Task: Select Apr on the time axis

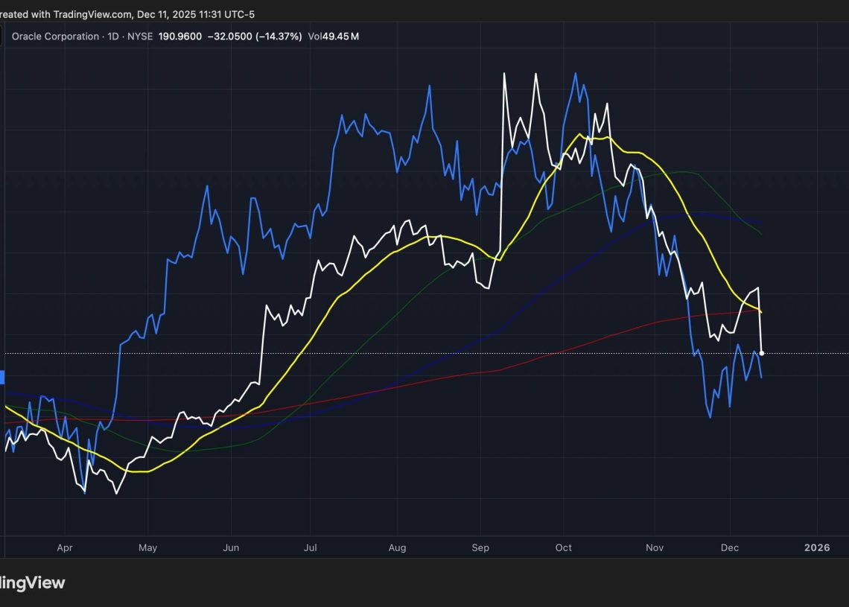Action: tap(65, 548)
